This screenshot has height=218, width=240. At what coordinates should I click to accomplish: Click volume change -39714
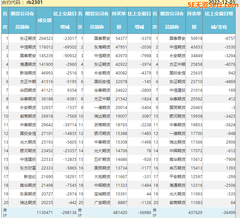[70, 125]
